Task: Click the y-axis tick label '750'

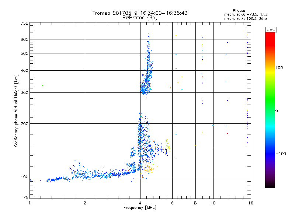Action: coord(24,23)
